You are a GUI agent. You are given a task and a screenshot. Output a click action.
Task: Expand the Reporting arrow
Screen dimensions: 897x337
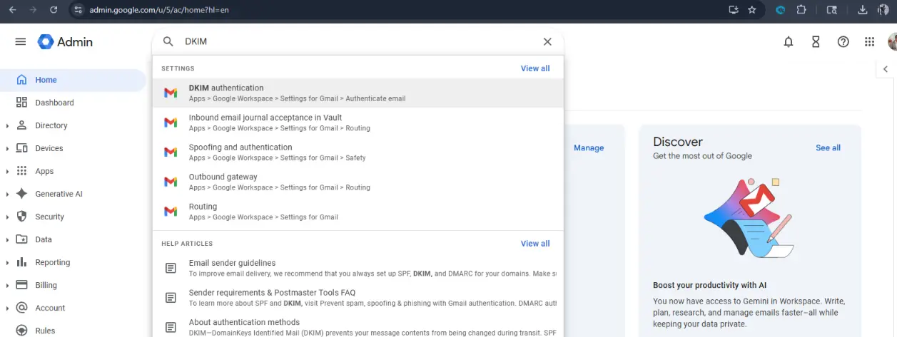[x=7, y=263]
